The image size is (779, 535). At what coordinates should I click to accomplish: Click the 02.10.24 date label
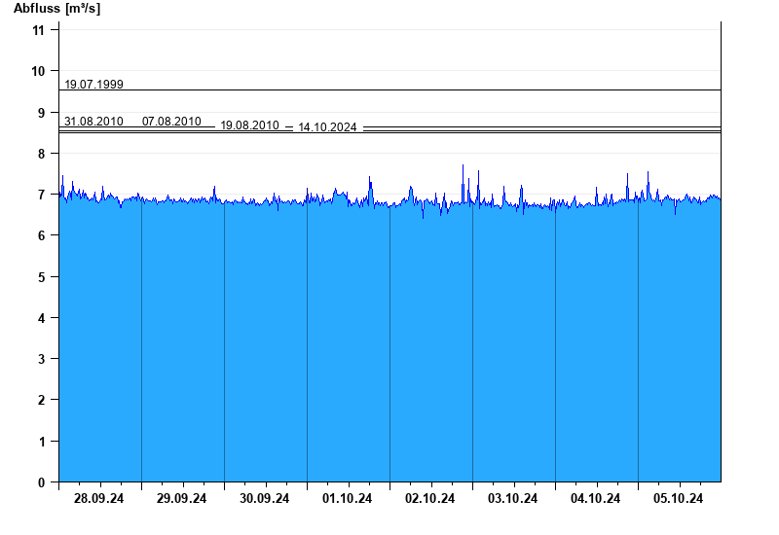430,499
